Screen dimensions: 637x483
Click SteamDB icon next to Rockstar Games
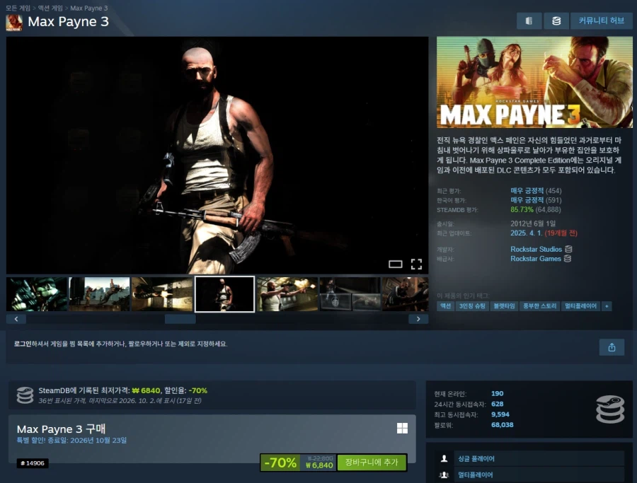(568, 259)
